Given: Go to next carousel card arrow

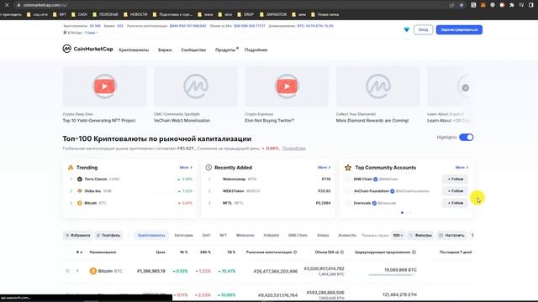Looking at the screenshot, I should pos(465,88).
